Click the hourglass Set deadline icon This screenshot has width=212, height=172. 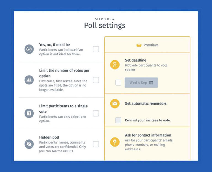pyautogui.click(x=115, y=65)
